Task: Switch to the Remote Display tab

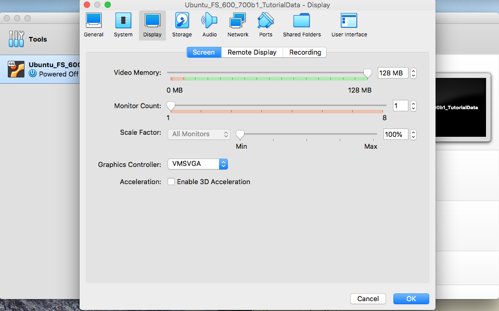Action: [252, 52]
